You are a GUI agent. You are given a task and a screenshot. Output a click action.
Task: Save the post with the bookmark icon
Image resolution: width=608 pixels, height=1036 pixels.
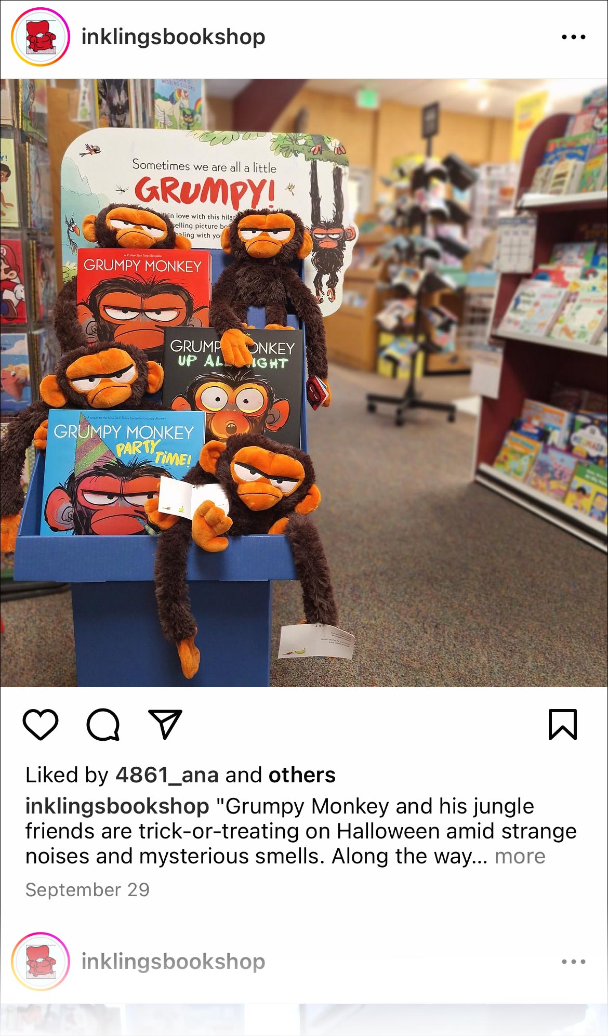(x=563, y=724)
